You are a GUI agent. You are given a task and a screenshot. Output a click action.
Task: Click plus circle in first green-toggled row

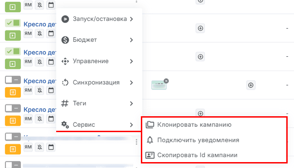[x=200, y=28]
